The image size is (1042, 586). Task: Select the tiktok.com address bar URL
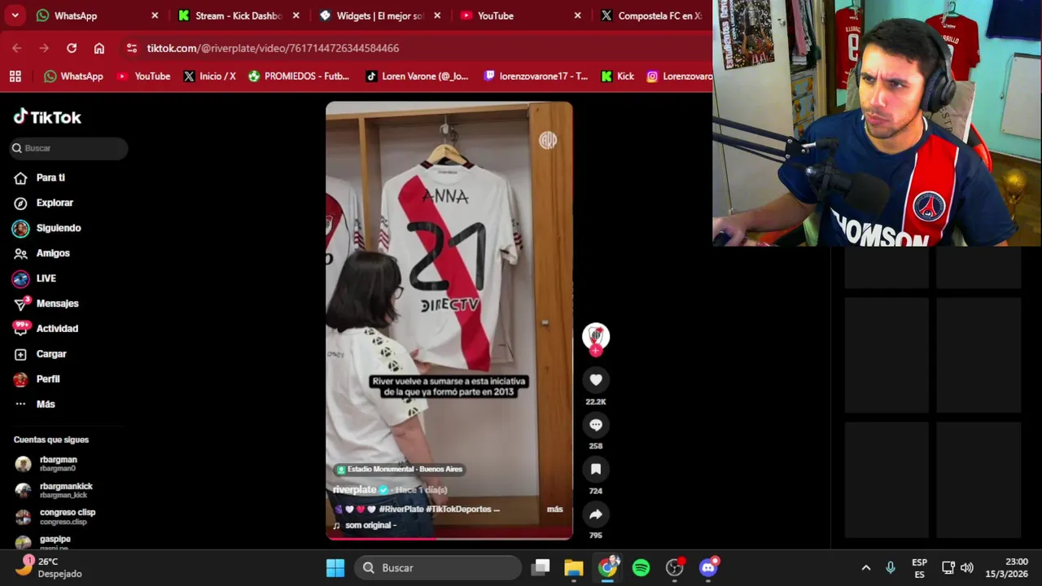click(273, 48)
